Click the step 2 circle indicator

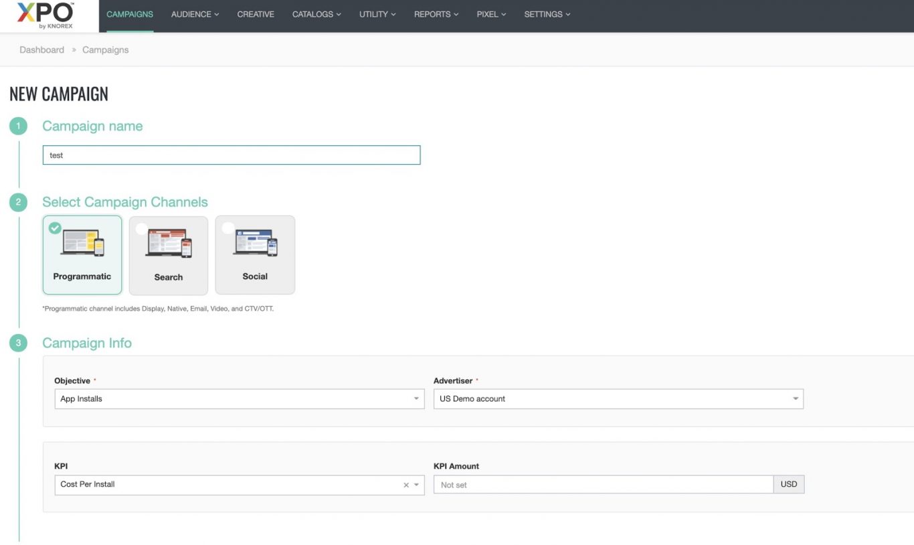[18, 202]
